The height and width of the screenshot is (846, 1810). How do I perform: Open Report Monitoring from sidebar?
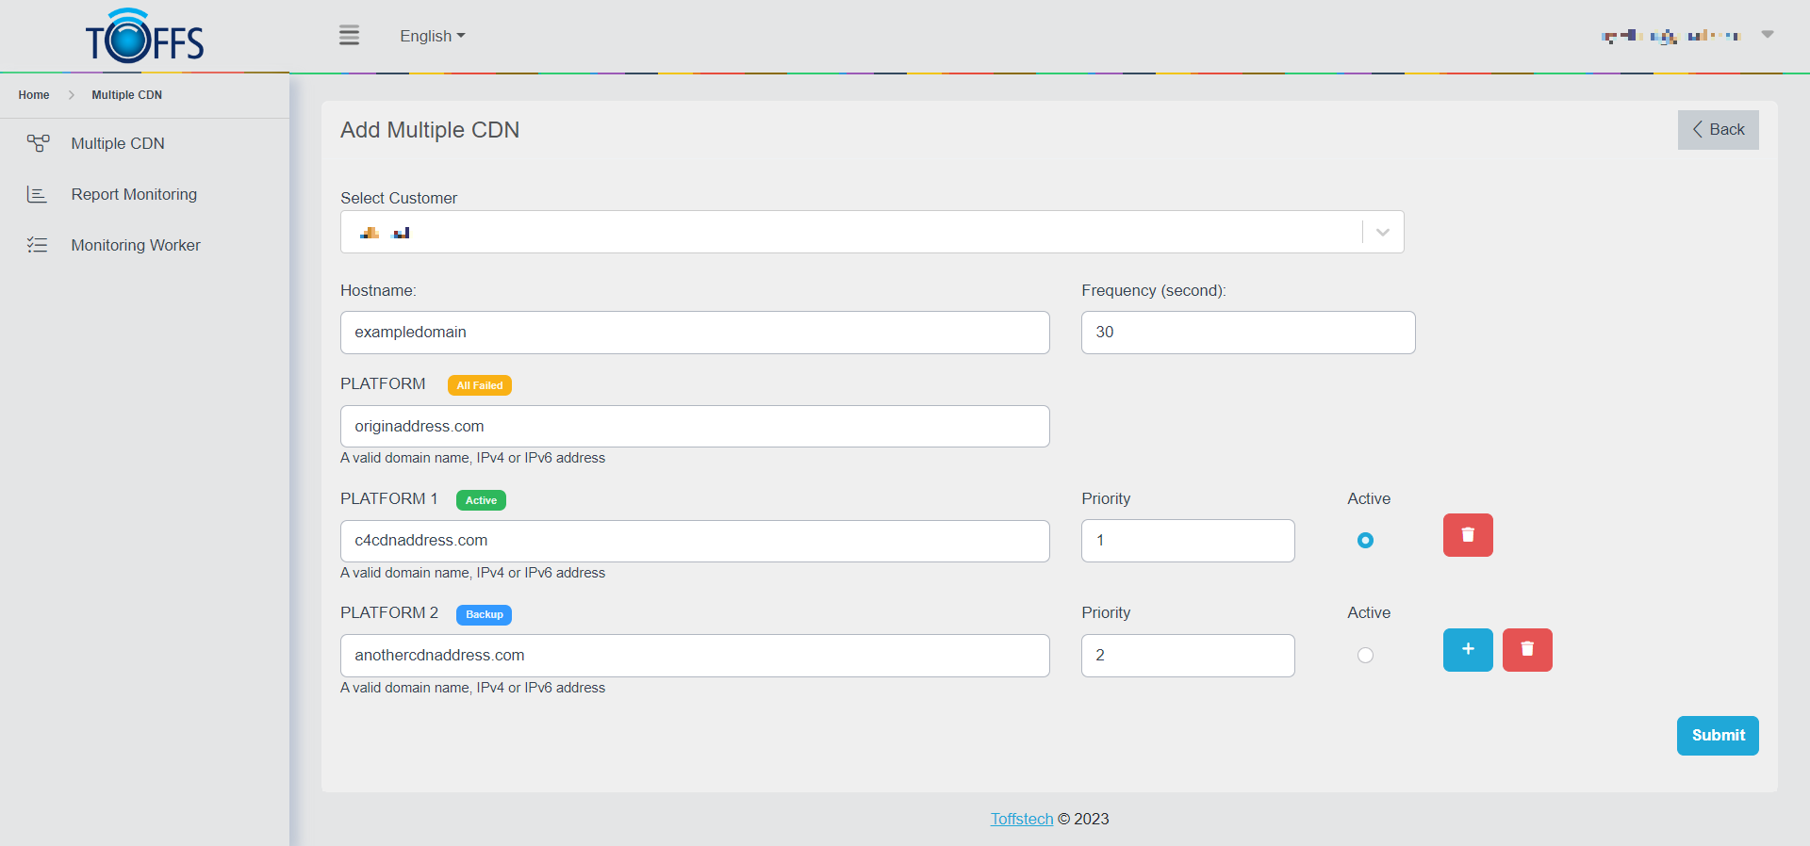point(134,194)
